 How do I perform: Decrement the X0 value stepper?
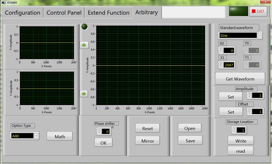tap(221, 52)
